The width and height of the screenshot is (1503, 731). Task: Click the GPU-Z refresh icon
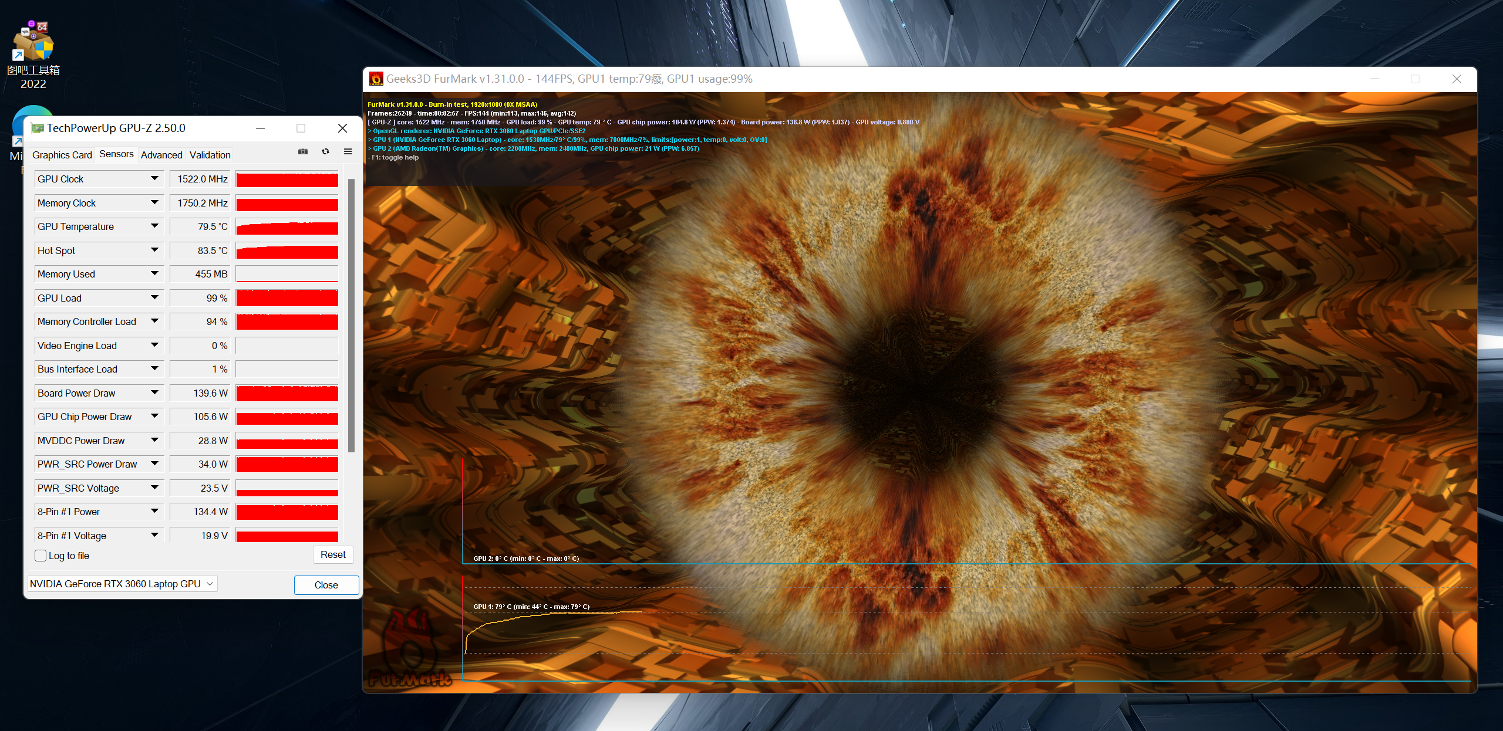[325, 151]
